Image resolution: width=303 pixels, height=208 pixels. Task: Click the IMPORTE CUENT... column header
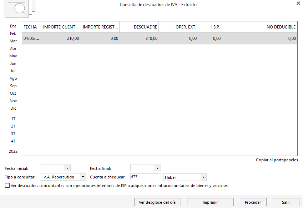click(60, 27)
